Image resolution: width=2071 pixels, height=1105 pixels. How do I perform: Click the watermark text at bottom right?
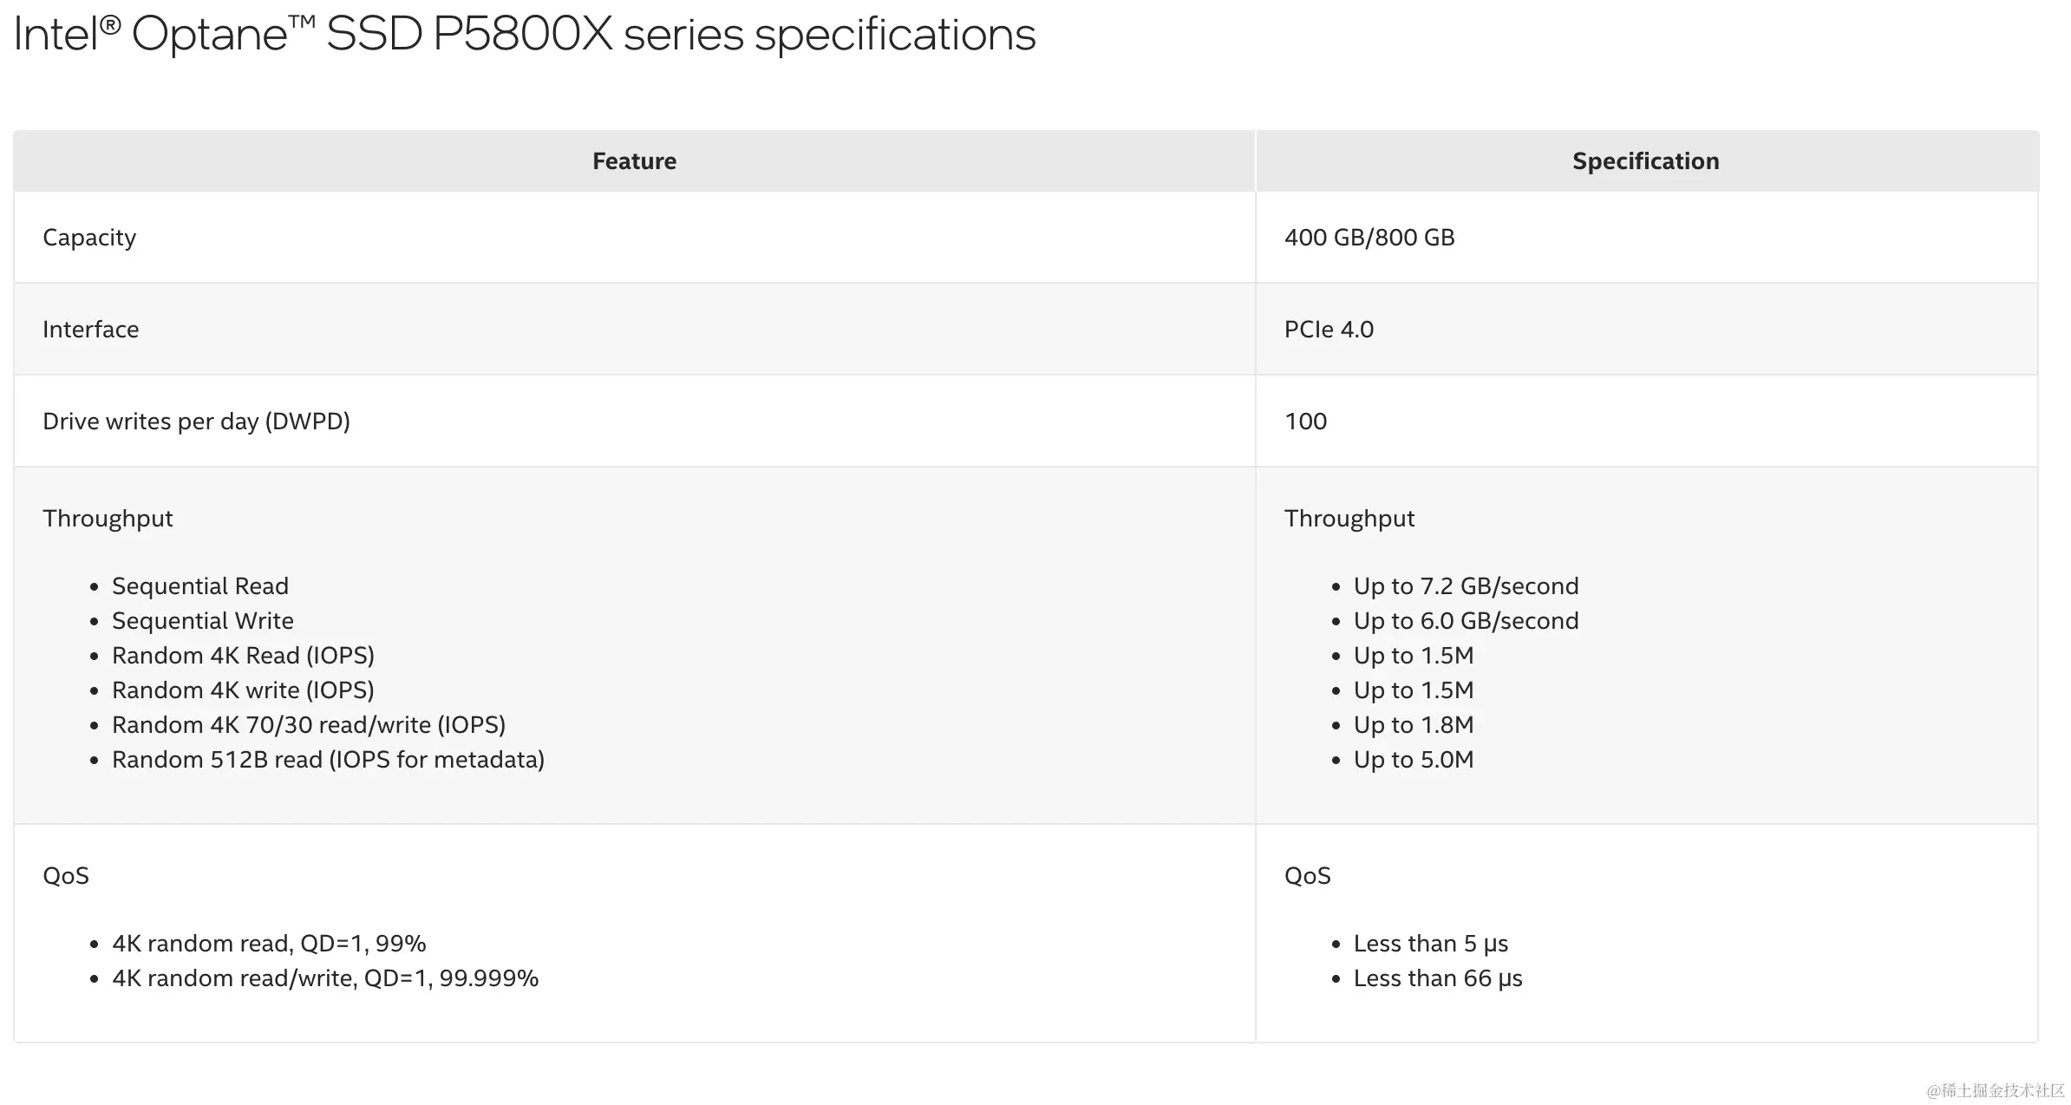click(1995, 1090)
